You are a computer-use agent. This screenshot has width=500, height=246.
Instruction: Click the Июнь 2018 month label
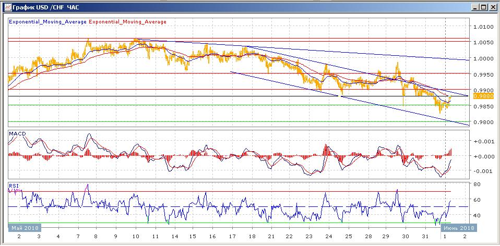tap(458, 228)
